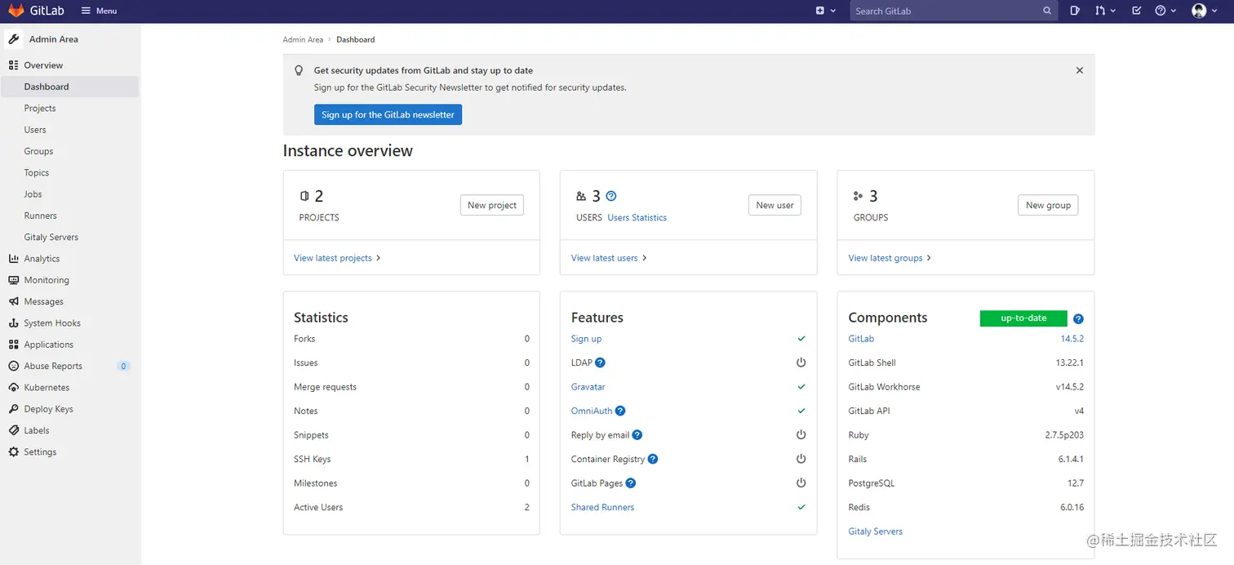The height and width of the screenshot is (565, 1234).
Task: Open the GitLab component link
Action: 861,339
